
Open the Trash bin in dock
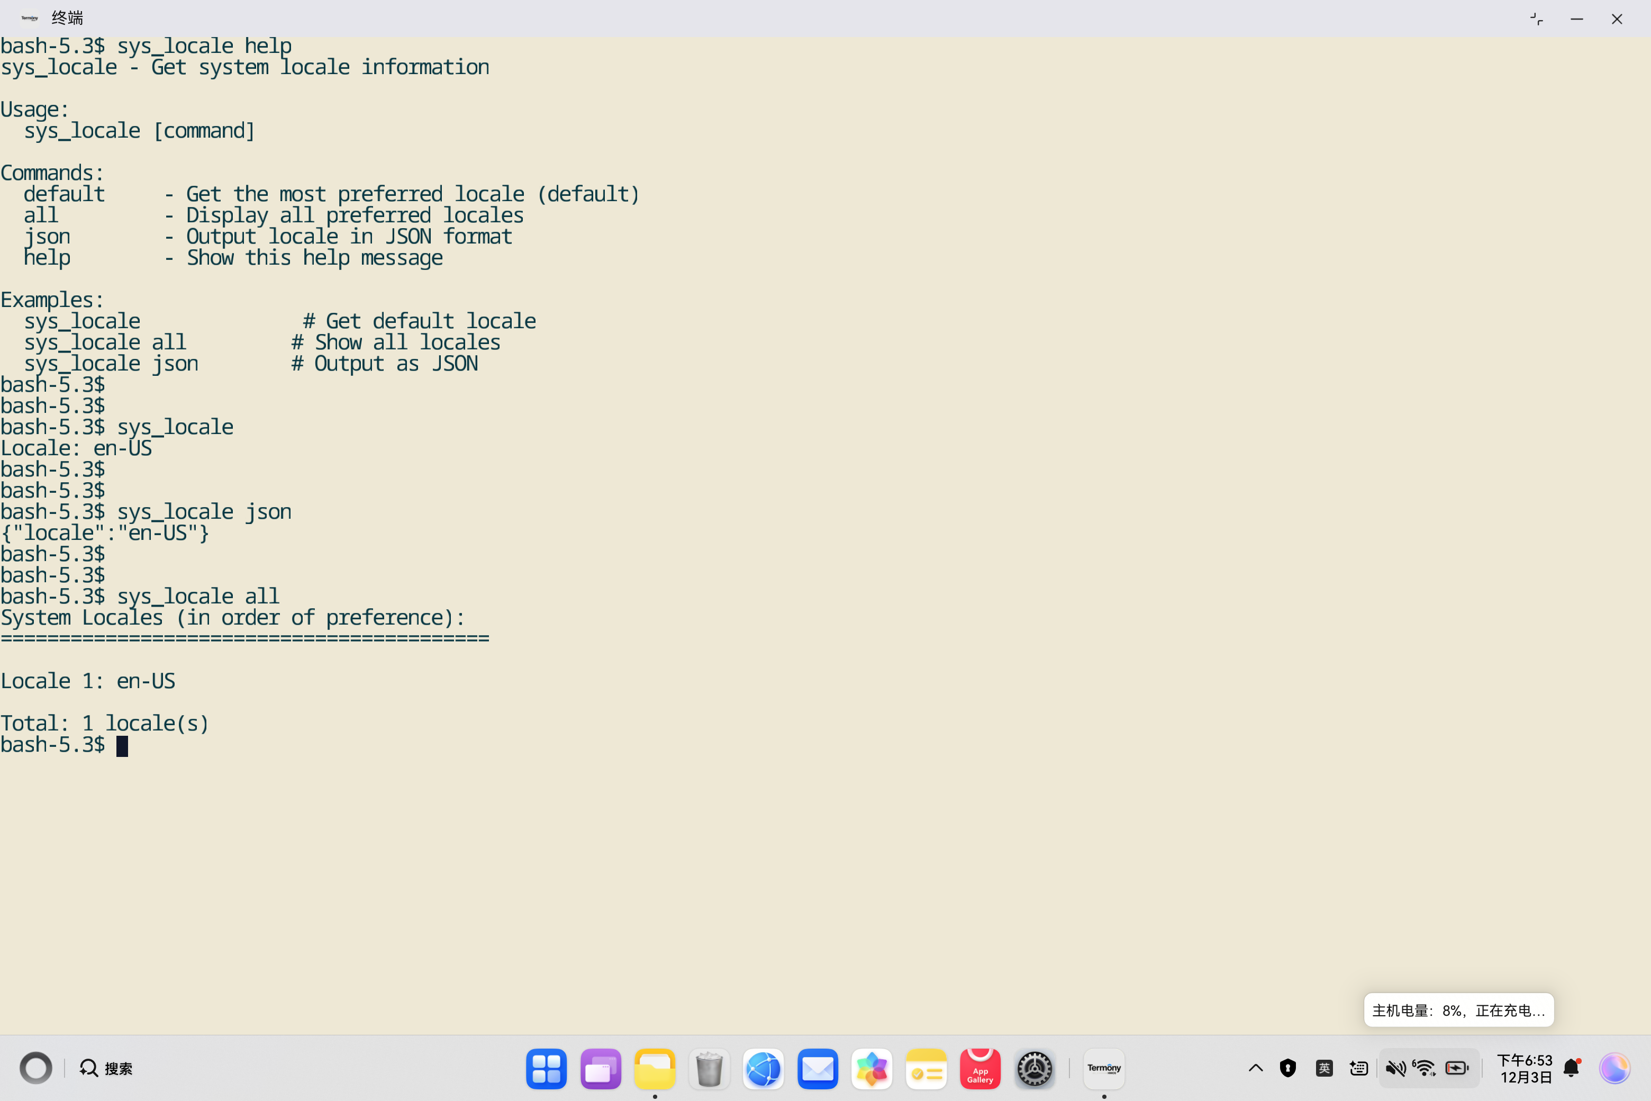pos(709,1069)
